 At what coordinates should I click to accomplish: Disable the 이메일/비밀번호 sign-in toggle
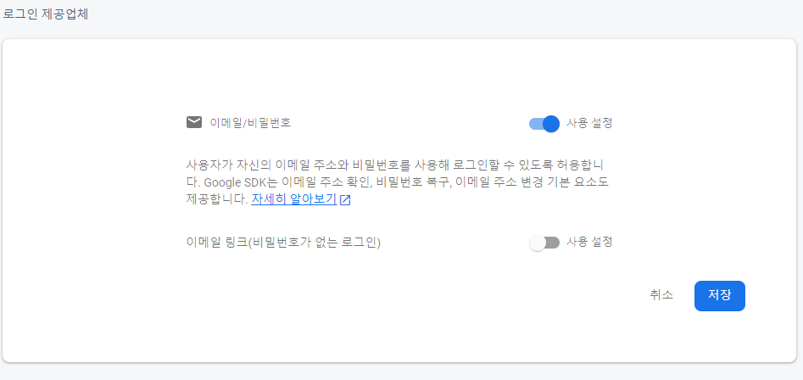pos(544,124)
